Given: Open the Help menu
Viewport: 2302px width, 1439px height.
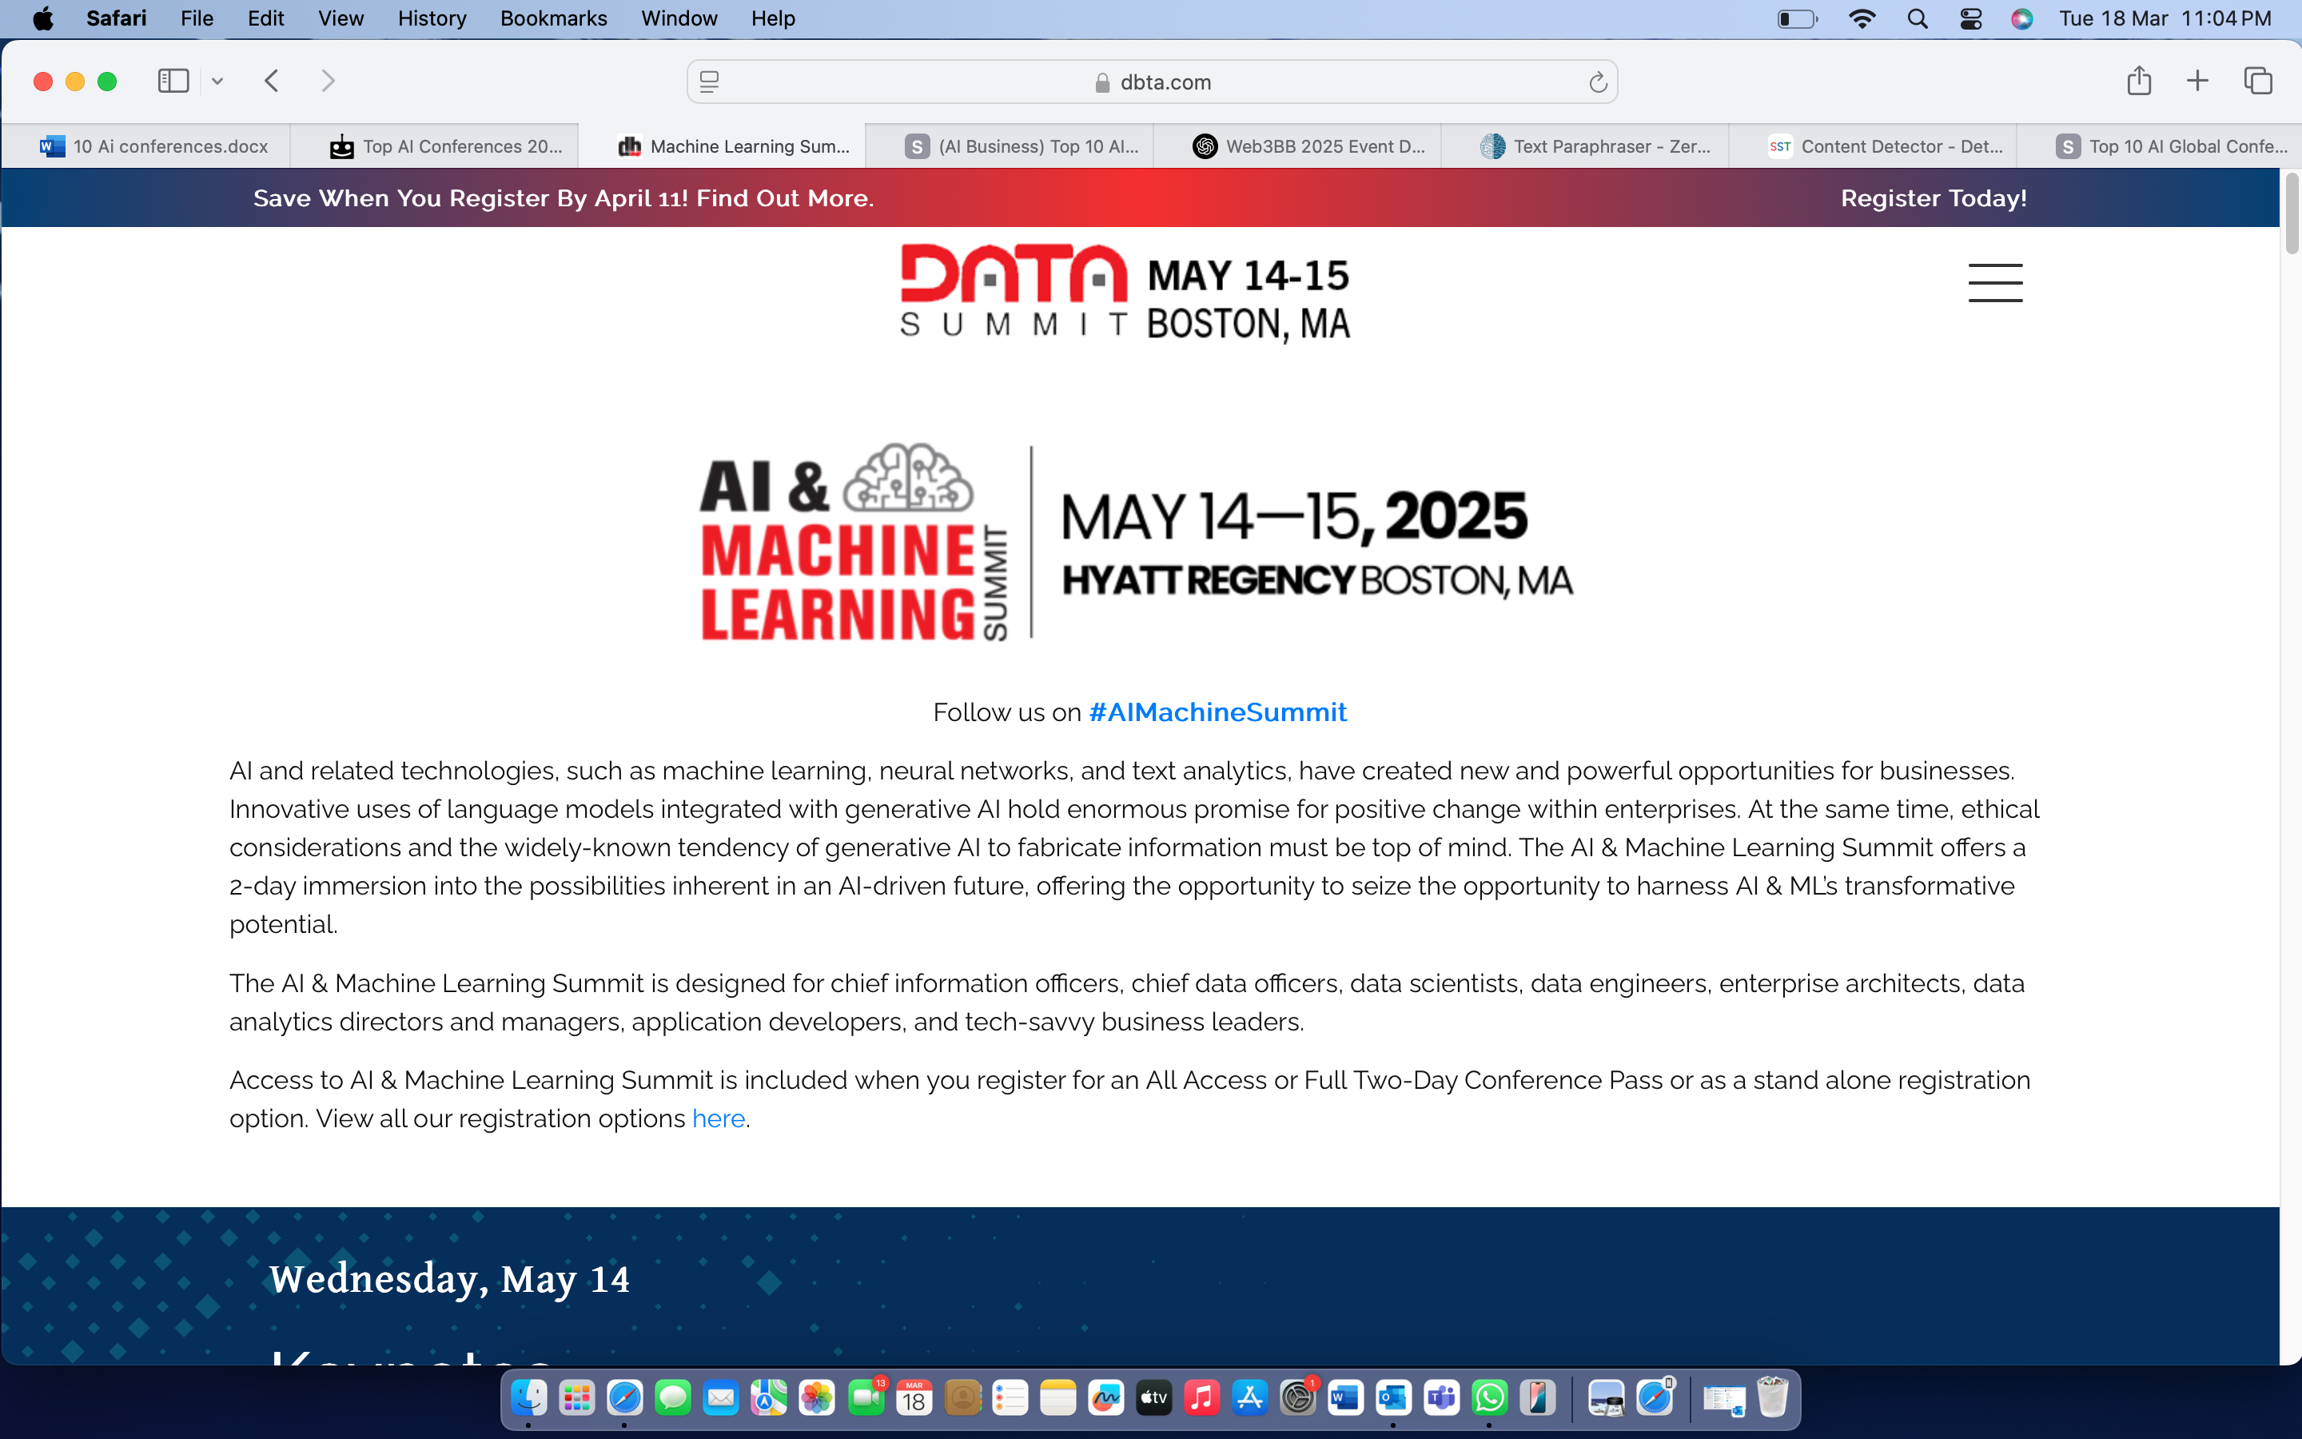Looking at the screenshot, I should point(772,18).
